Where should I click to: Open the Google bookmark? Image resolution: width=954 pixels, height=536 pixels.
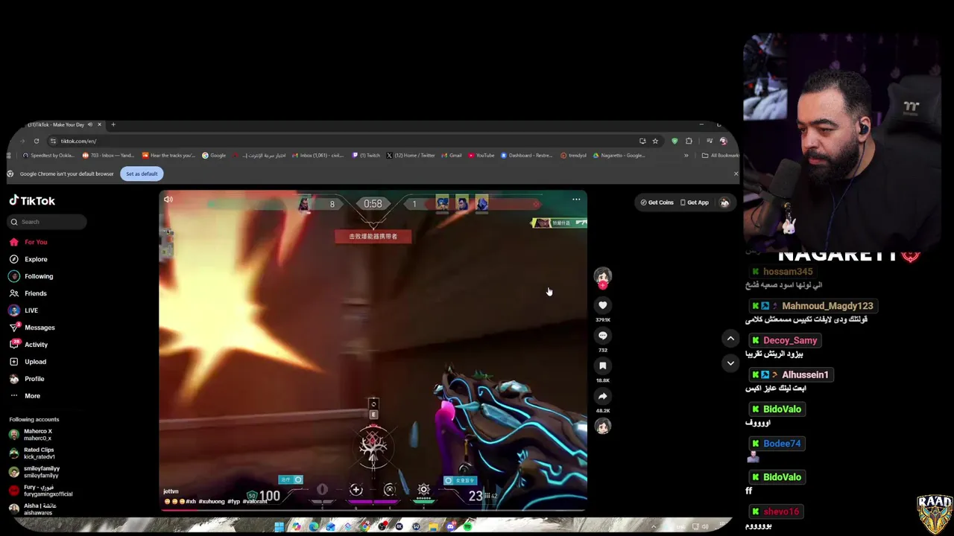coord(214,156)
